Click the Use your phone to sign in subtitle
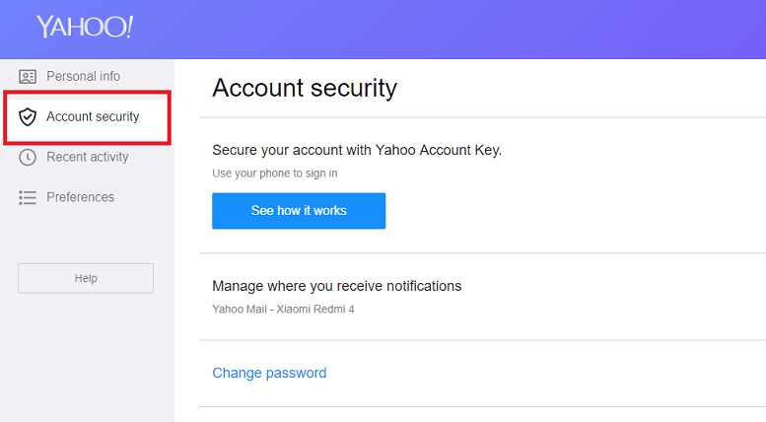Screen dimensions: 766x422 tap(274, 174)
